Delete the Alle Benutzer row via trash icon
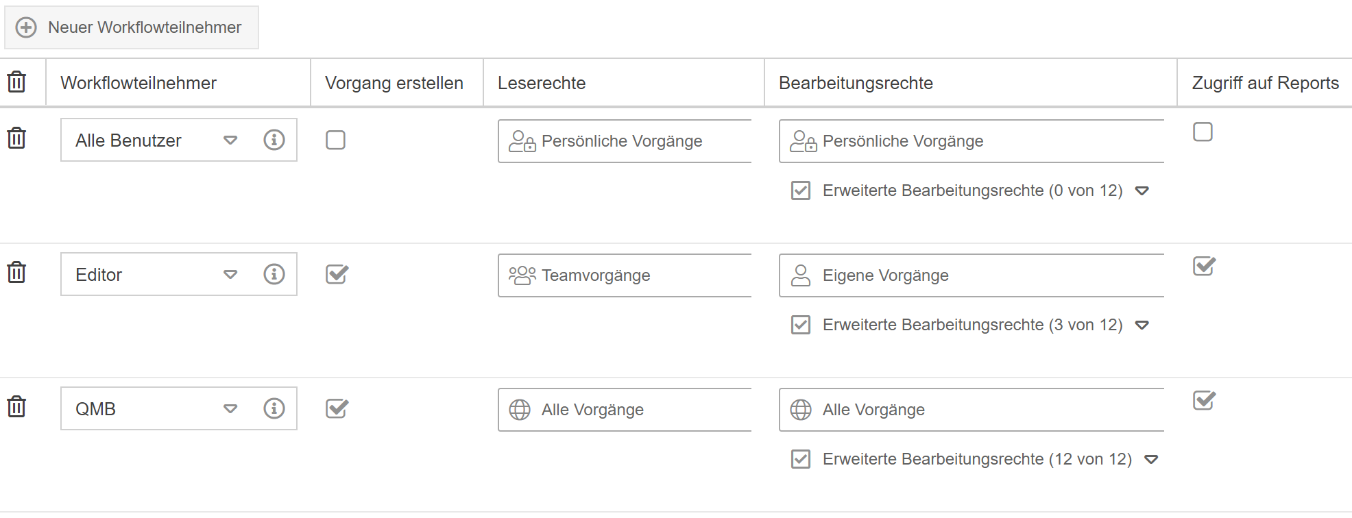Image resolution: width=1352 pixels, height=518 pixels. pos(16,138)
